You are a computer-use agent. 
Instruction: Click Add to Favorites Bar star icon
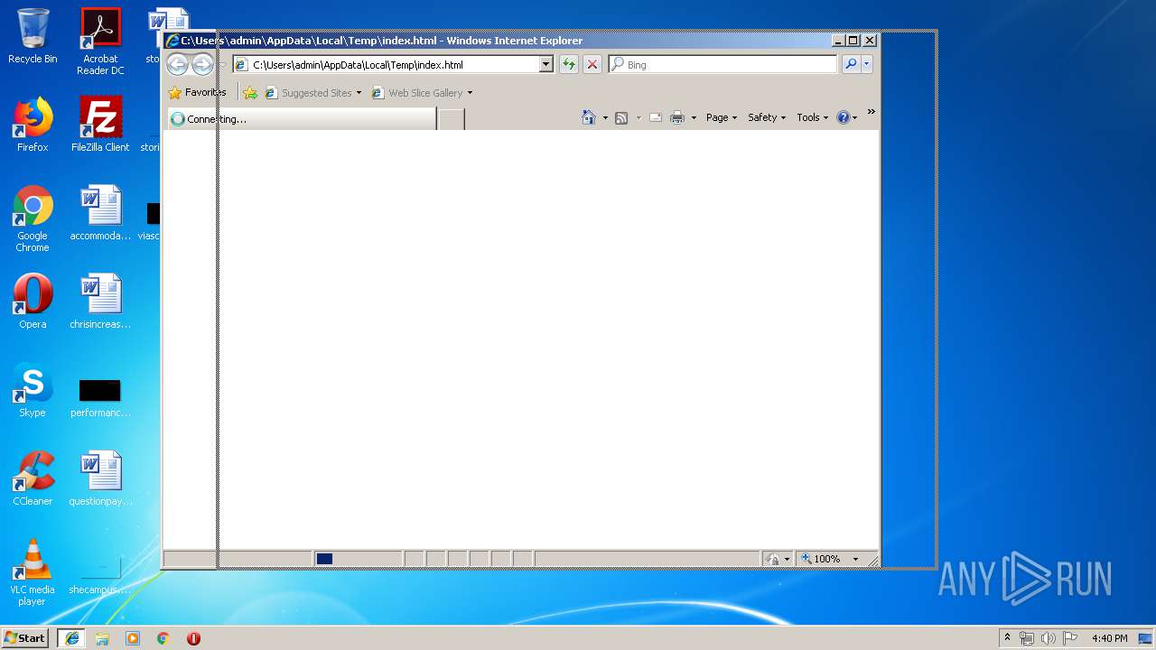250,92
